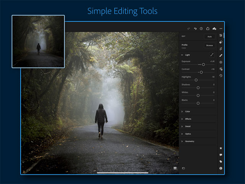Viewport: 245px width, 184px height.
Task: Select the crop and rotate tool
Action: [x=221, y=49]
